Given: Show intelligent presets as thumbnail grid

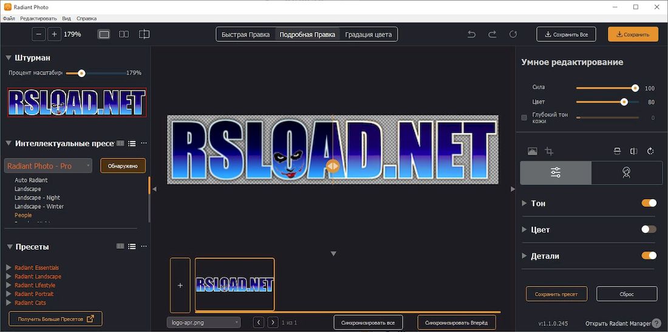Looking at the screenshot, I should point(121,143).
